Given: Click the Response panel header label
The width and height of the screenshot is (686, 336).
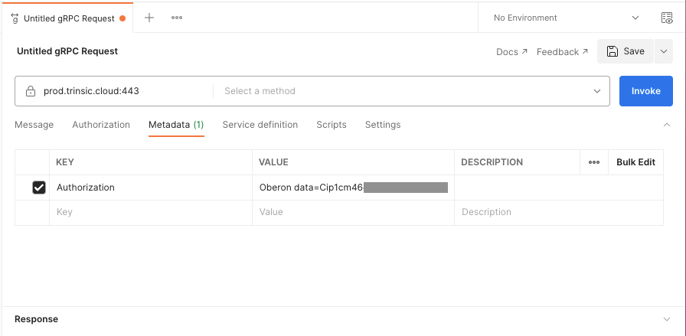Looking at the screenshot, I should click(36, 319).
